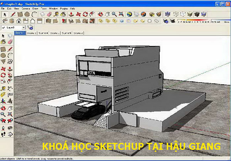231x161 pixels.
Task: Select Sandbox From Contours tool
Action: click(49, 21)
